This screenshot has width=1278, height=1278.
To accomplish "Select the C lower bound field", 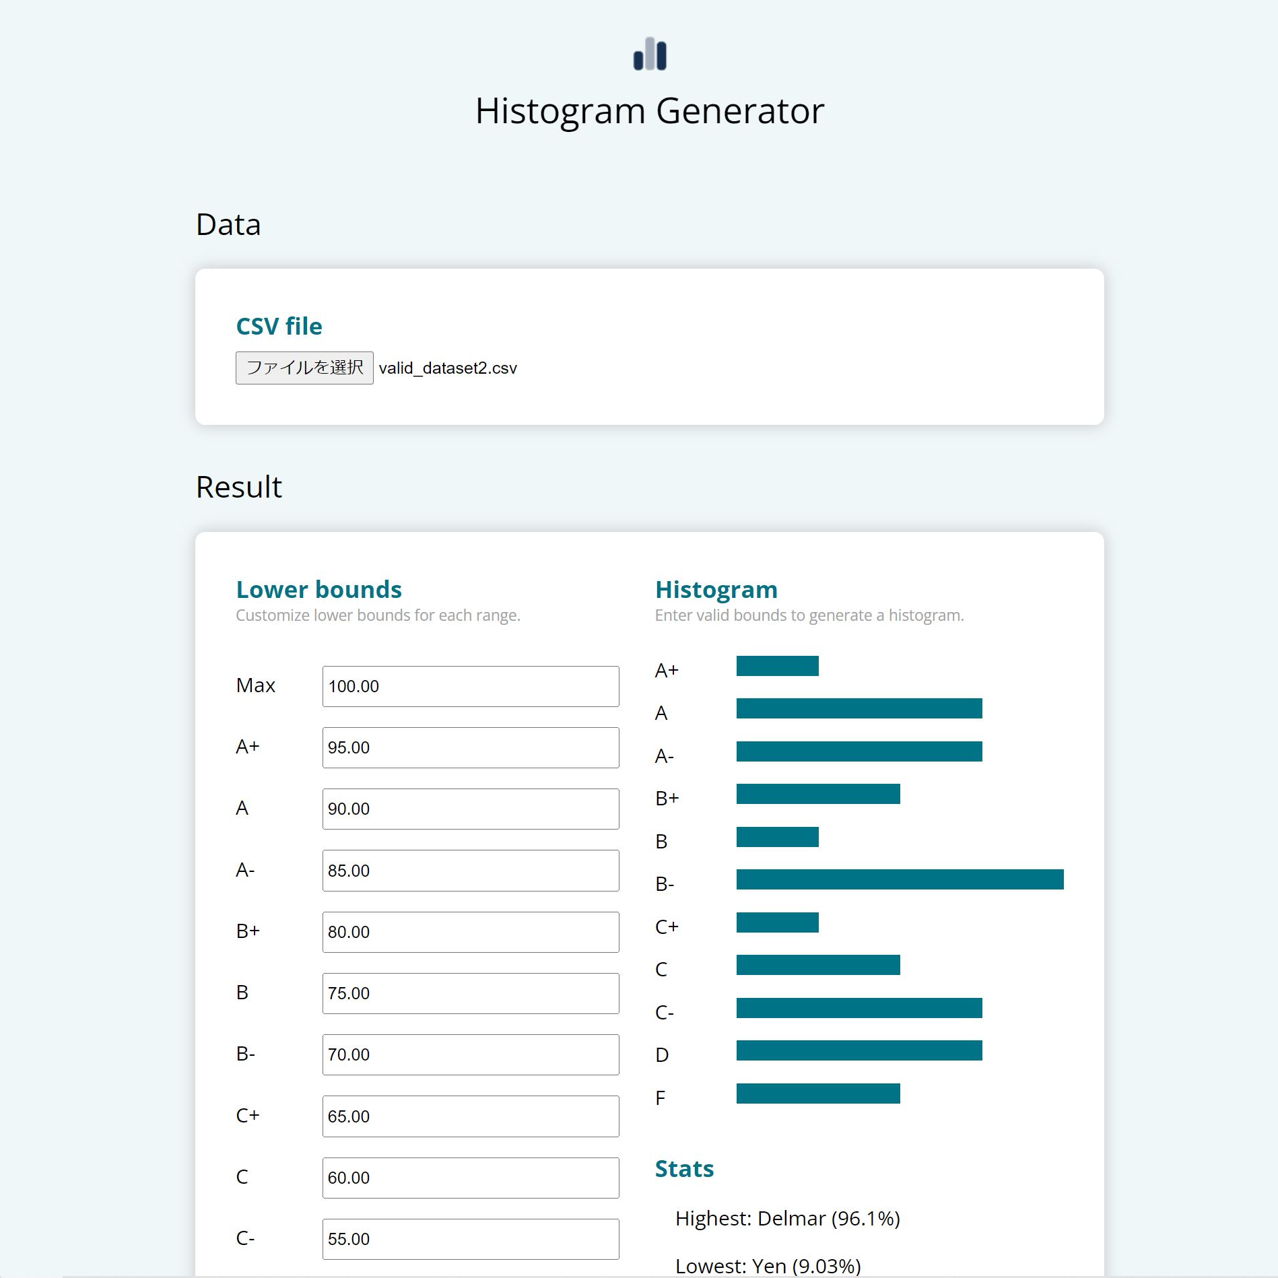I will (x=470, y=1178).
